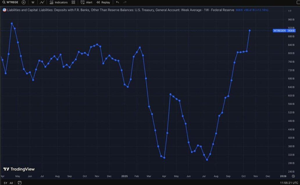Screen dimensions: 300x185
Task: Select the 5Y time range
Action: click(x=6, y=183)
